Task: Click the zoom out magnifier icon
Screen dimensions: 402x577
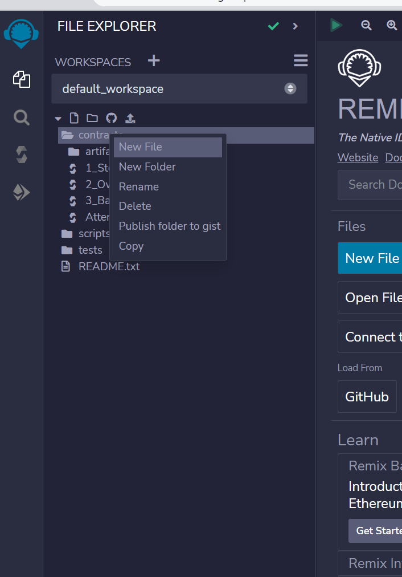Action: click(366, 26)
